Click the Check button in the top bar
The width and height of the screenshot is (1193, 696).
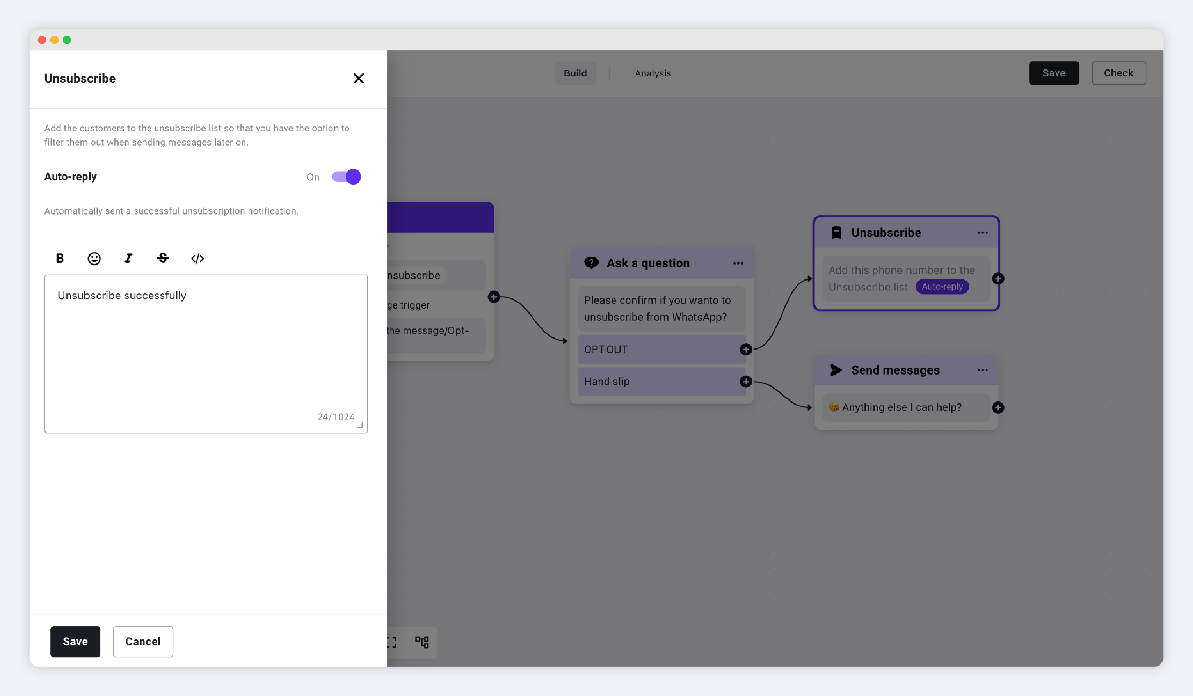coord(1118,73)
